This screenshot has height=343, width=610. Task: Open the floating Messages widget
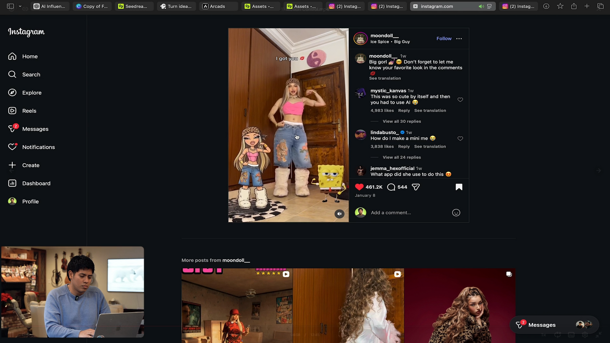click(554, 324)
